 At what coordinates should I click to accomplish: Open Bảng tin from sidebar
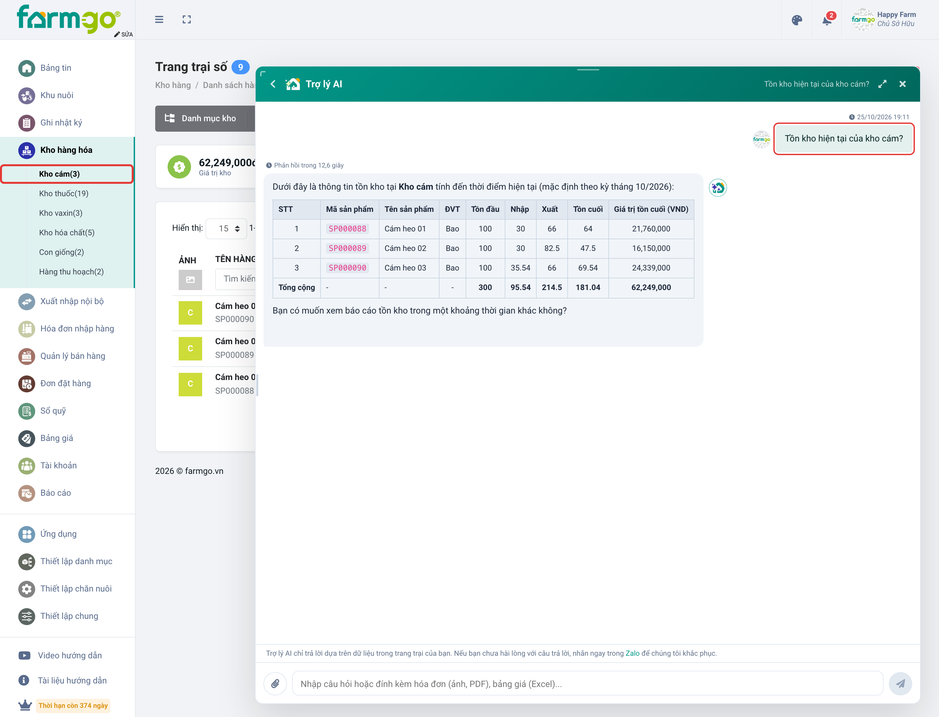click(x=55, y=68)
